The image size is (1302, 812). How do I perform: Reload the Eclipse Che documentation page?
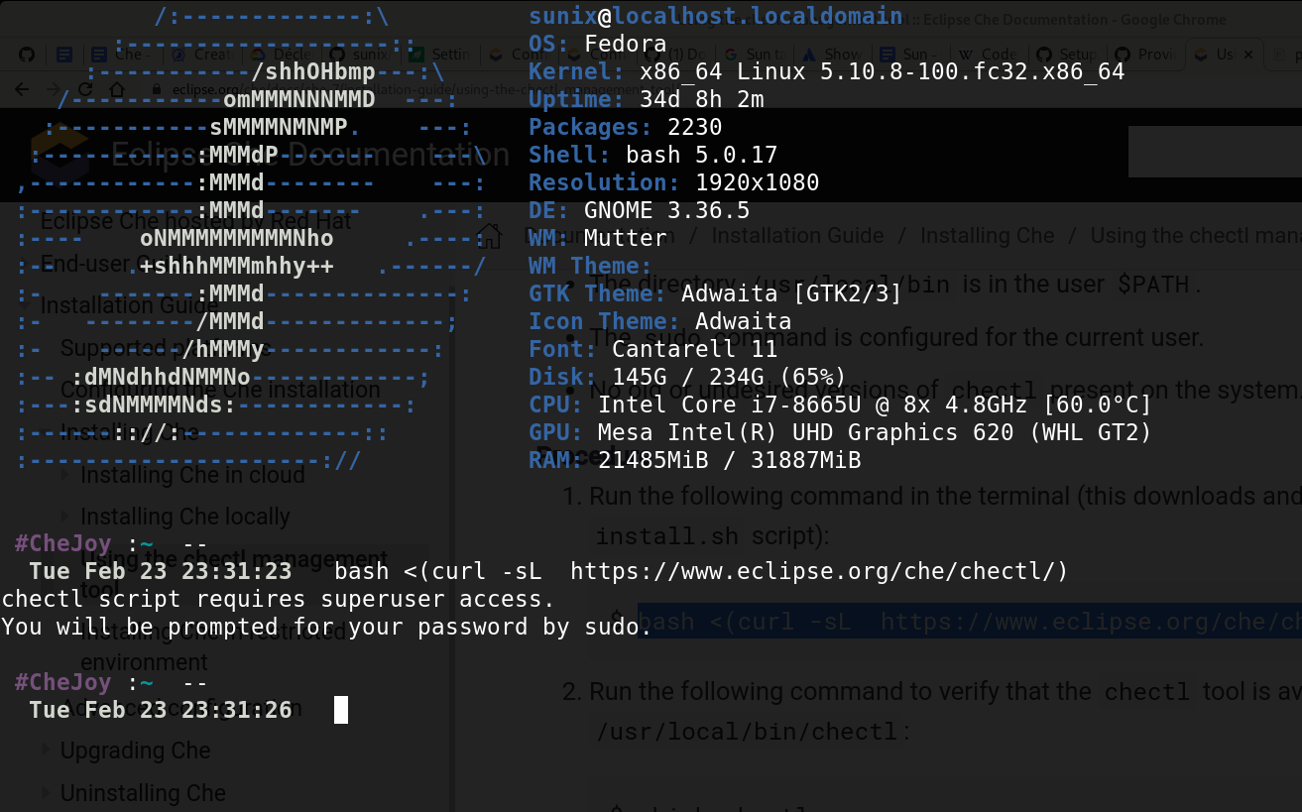85,87
